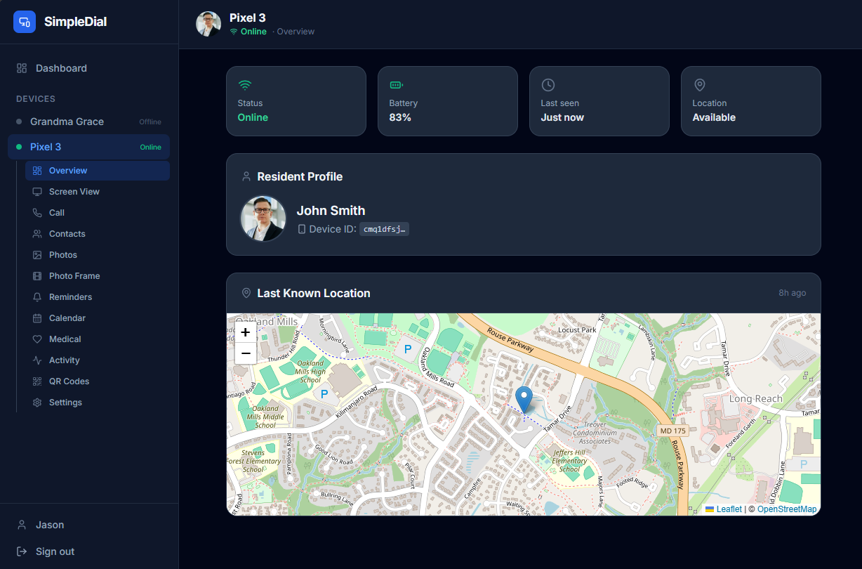Click the QR Codes icon

(37, 381)
